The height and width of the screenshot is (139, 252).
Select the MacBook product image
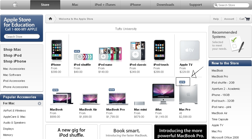click(62, 99)
